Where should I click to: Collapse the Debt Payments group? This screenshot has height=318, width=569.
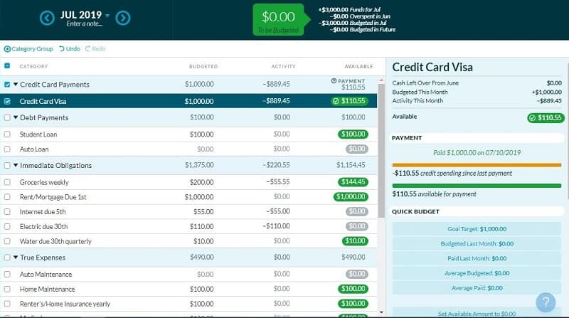[16, 117]
